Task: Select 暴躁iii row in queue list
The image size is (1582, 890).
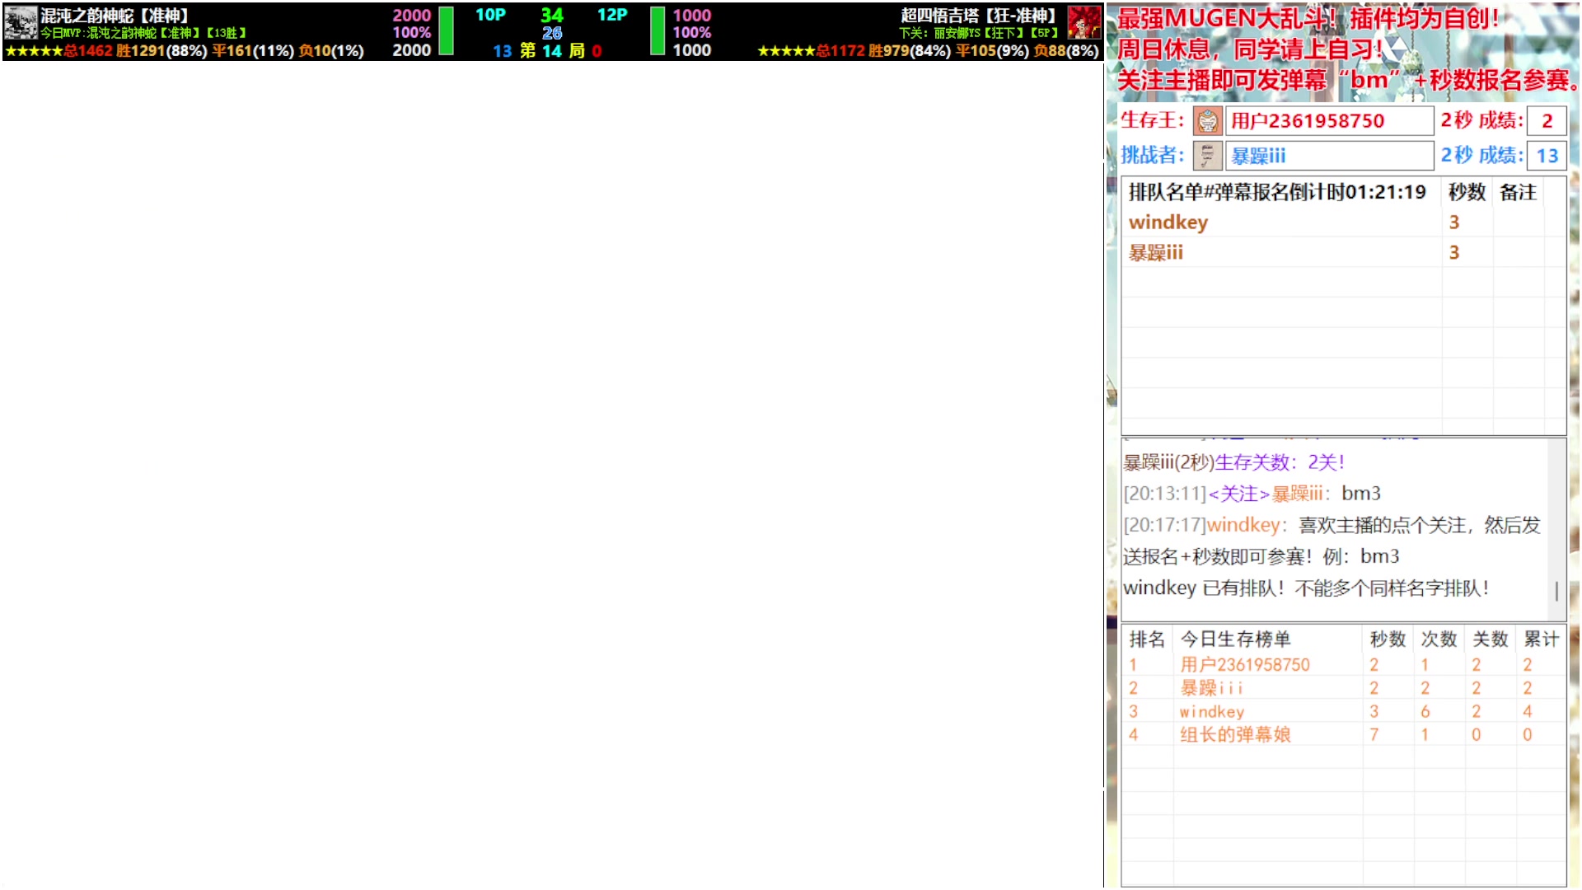Action: tap(1343, 253)
